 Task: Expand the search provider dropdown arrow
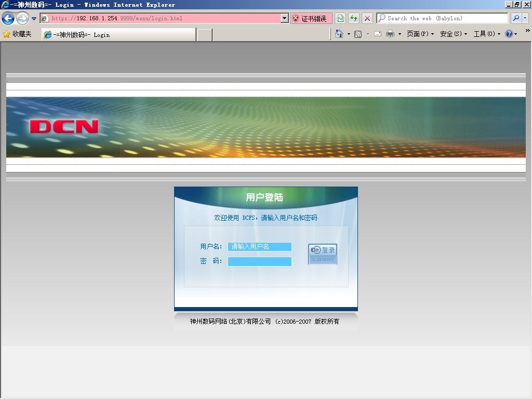pos(525,18)
